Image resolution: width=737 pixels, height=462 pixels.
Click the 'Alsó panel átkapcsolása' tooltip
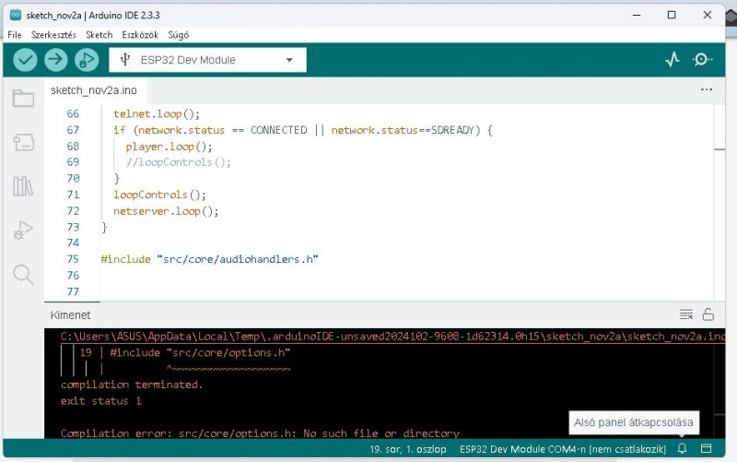coord(634,422)
